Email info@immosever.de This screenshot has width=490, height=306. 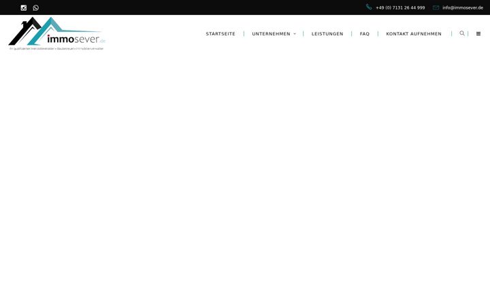click(463, 7)
